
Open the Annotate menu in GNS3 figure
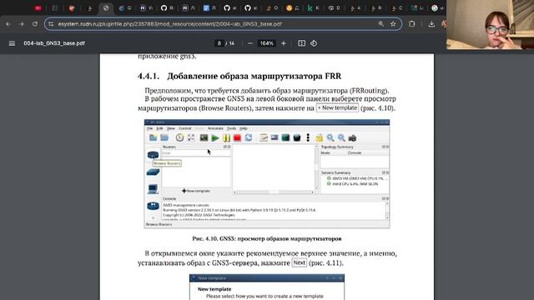point(215,128)
